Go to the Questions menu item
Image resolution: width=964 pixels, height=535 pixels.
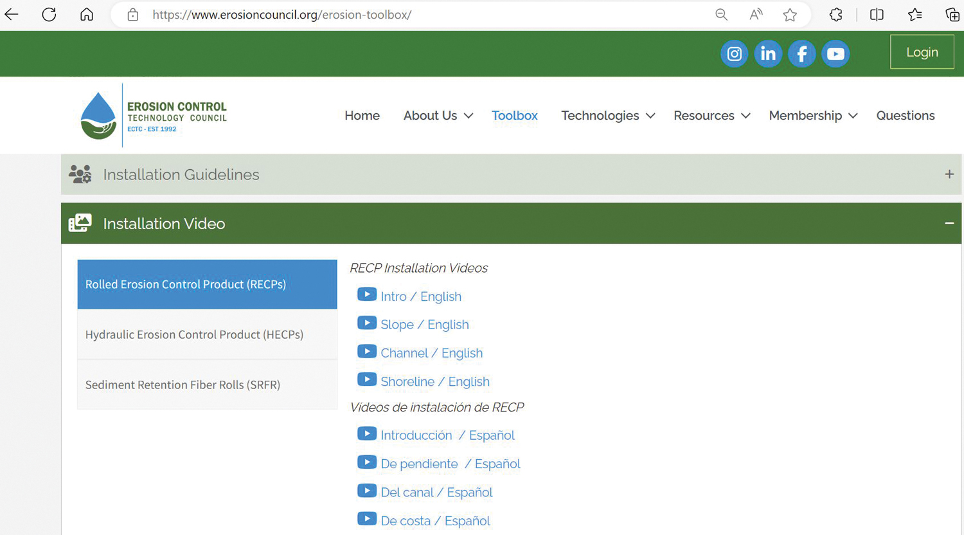tap(905, 116)
